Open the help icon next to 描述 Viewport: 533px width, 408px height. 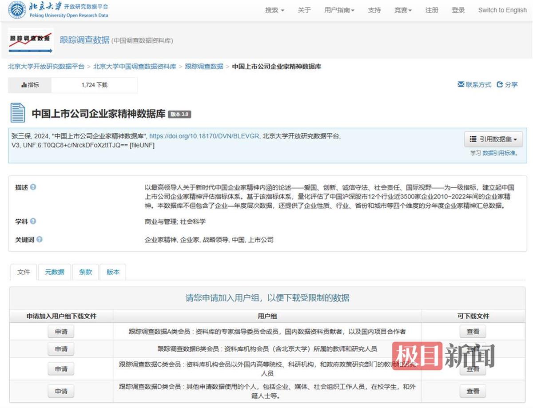pyautogui.click(x=33, y=187)
